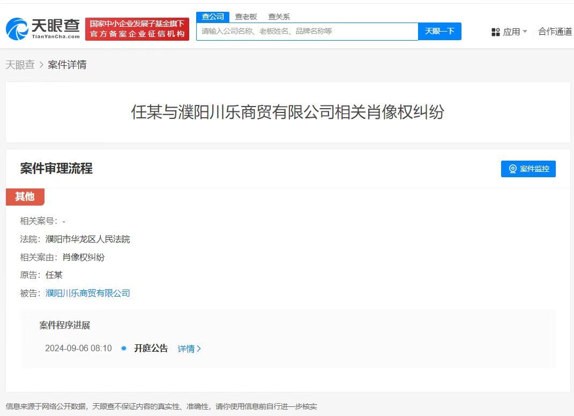574x416 pixels.
Task: Click the company search input box
Action: pos(308,31)
